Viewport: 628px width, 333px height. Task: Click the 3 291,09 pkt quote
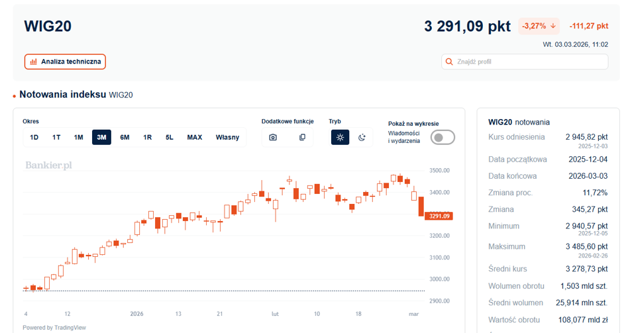pyautogui.click(x=467, y=26)
